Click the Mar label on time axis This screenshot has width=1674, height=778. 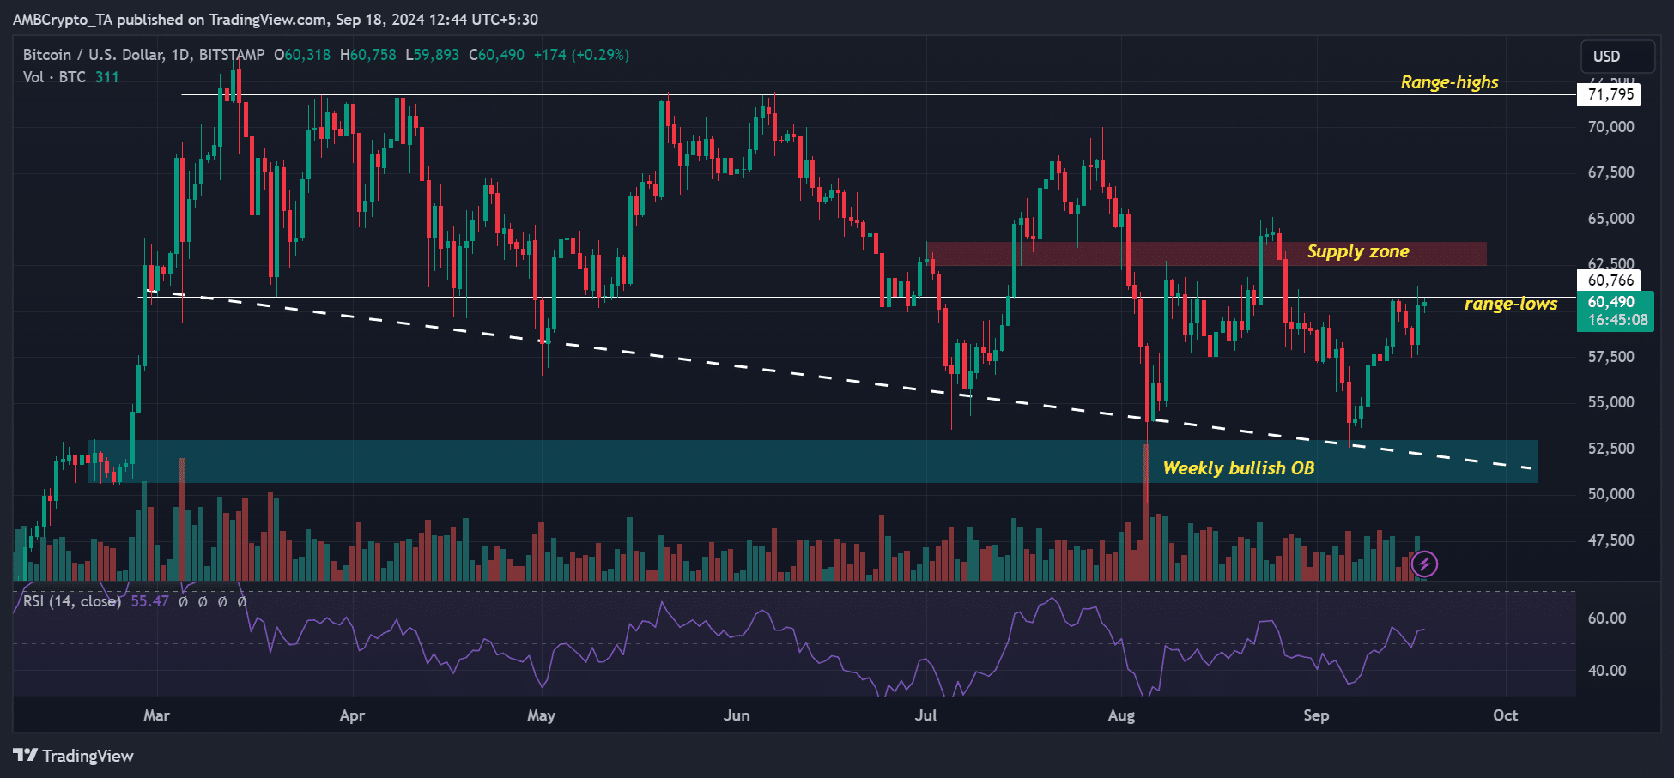(x=156, y=715)
